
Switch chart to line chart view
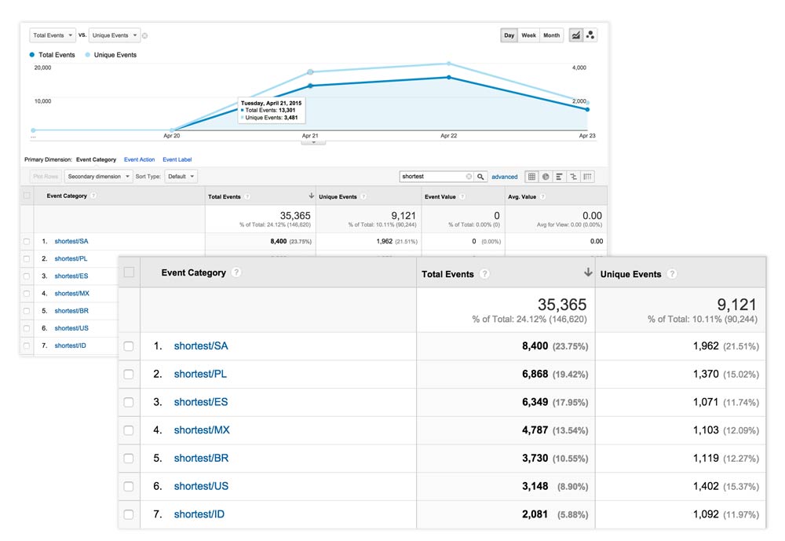coord(576,35)
